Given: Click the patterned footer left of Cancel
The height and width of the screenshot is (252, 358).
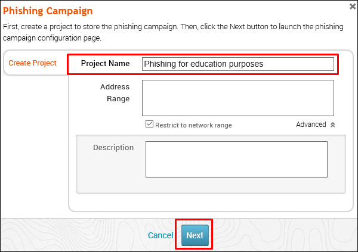Looking at the screenshot, I should click(x=72, y=235).
